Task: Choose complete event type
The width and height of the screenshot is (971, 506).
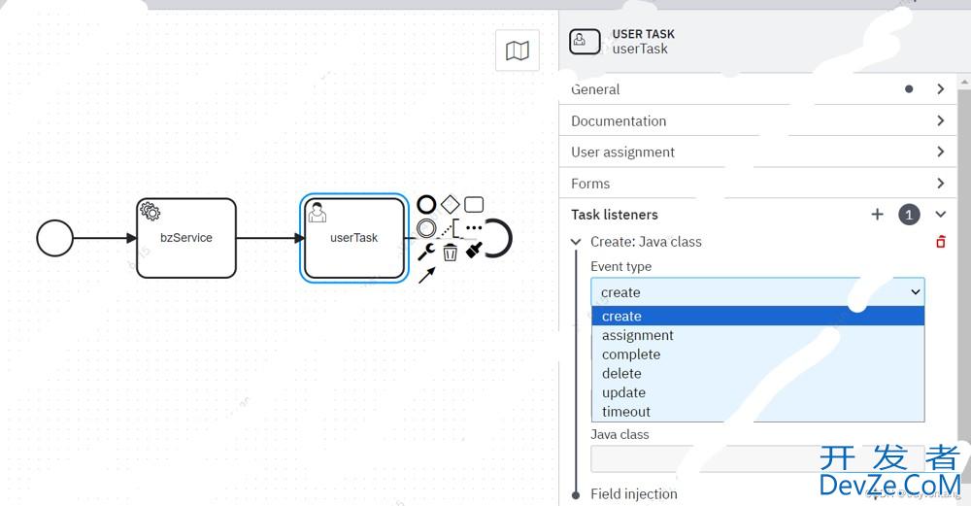Action: tap(757, 354)
